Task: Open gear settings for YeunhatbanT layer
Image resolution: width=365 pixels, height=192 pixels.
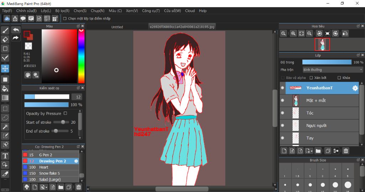Action: (x=355, y=88)
